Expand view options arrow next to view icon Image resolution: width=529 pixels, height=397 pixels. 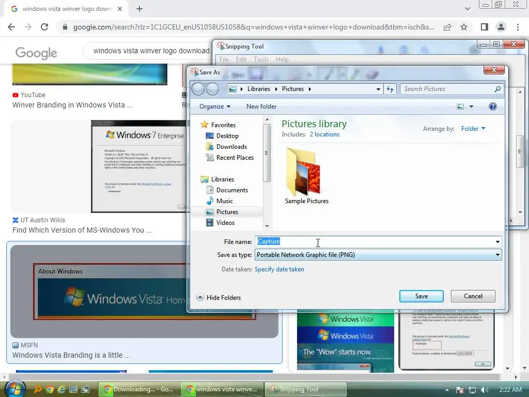coord(471,106)
